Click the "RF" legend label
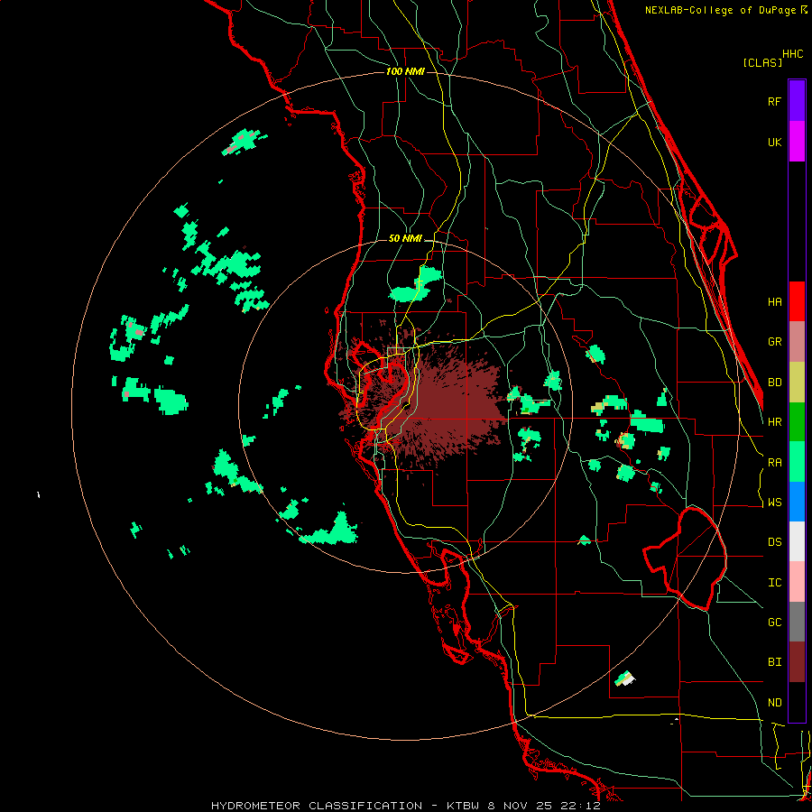 [774, 102]
